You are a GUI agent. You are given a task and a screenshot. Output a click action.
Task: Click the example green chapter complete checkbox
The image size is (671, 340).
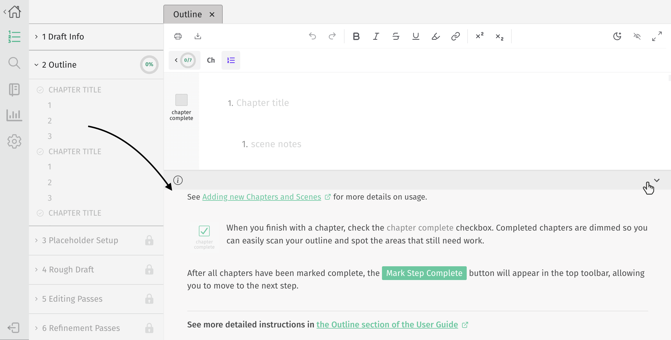204,231
